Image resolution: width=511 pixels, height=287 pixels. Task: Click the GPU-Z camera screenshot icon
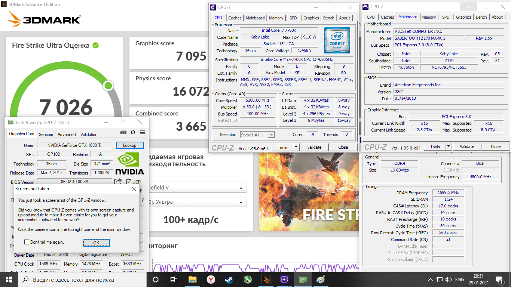coord(123,132)
